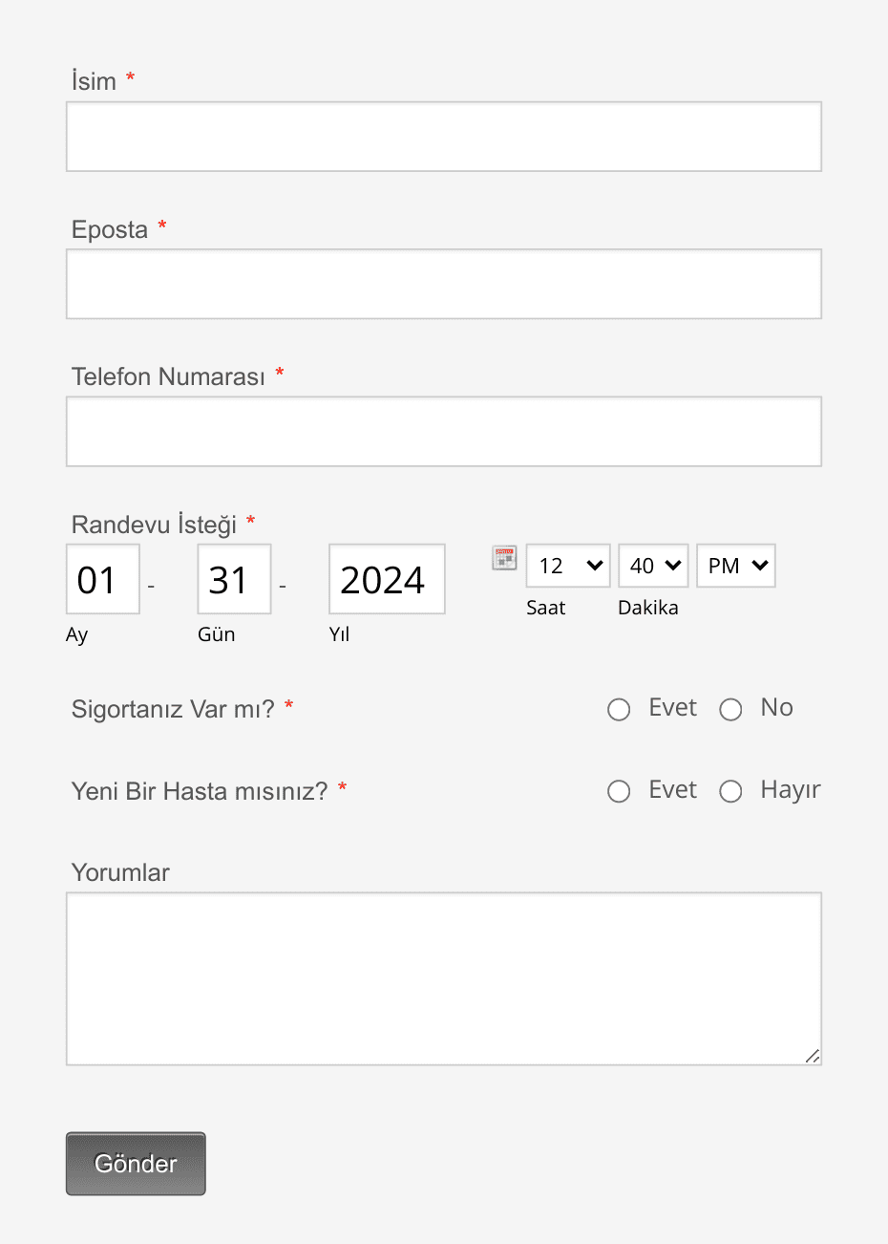Click the Sigortanız Var mı label
Screen dimensions: 888x1244
point(173,709)
